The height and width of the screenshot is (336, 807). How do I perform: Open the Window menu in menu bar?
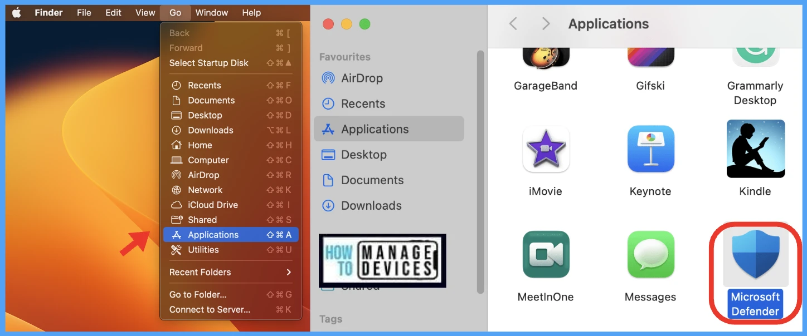tap(211, 13)
